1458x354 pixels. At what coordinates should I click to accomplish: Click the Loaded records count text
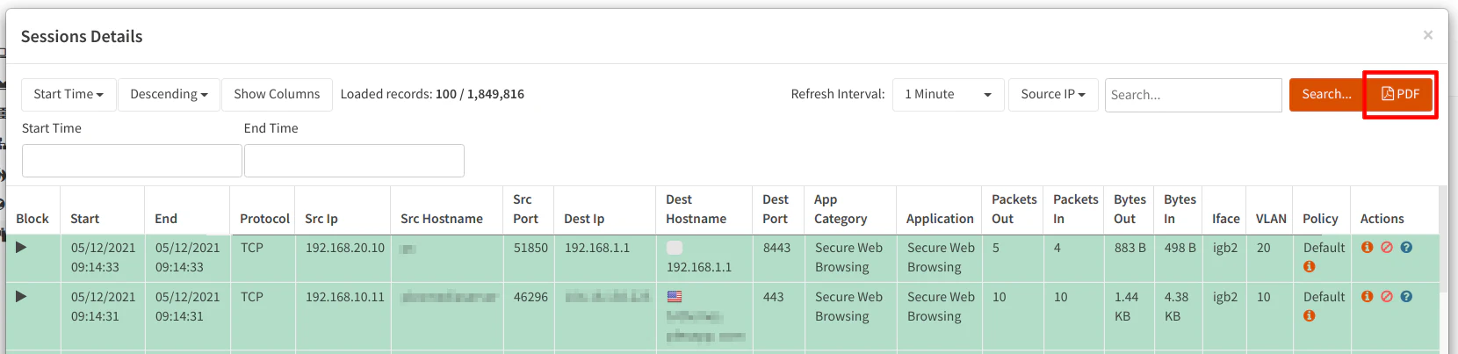point(432,94)
